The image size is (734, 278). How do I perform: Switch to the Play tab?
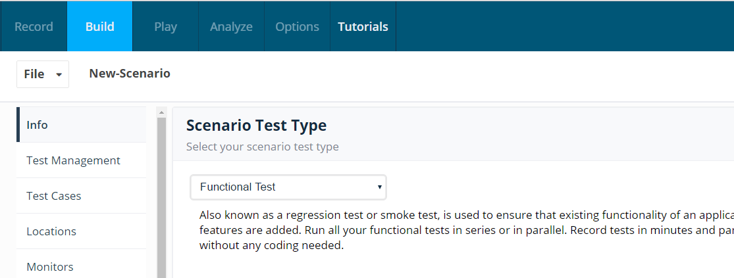click(166, 27)
